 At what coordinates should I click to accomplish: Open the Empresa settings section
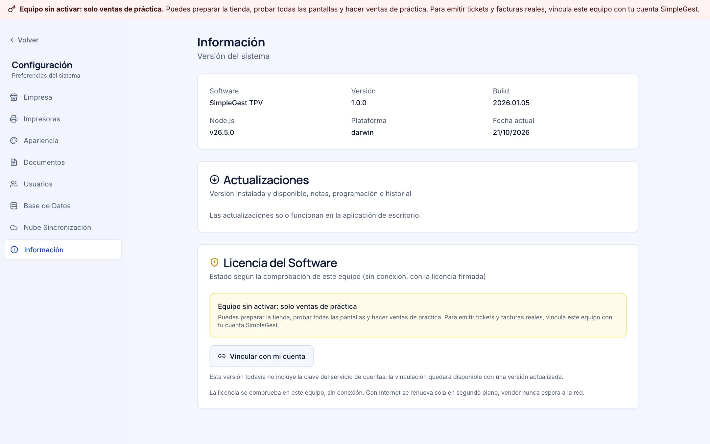pyautogui.click(x=63, y=97)
